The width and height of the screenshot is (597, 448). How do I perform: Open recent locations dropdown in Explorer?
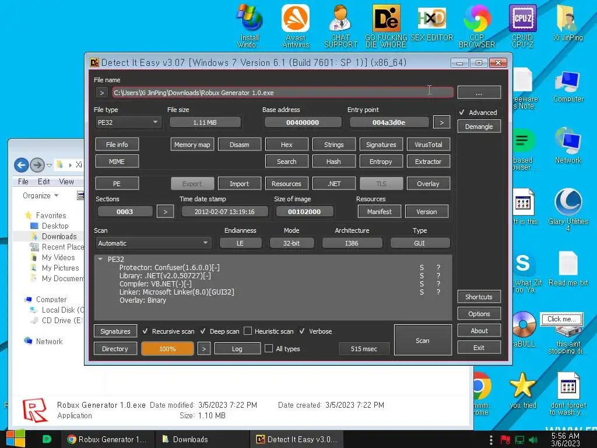point(49,165)
